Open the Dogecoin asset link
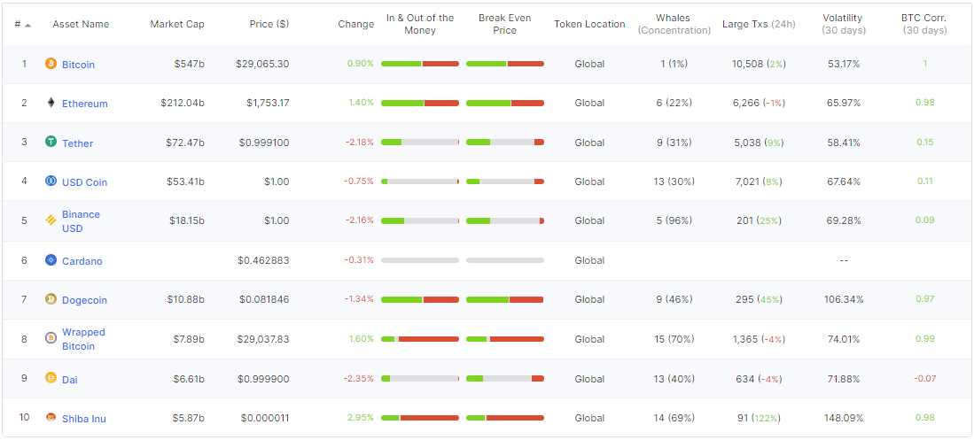 84,300
